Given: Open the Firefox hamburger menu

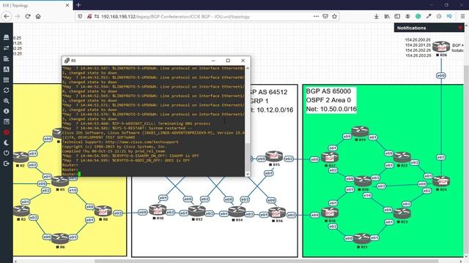Looking at the screenshot, I should (462, 16).
